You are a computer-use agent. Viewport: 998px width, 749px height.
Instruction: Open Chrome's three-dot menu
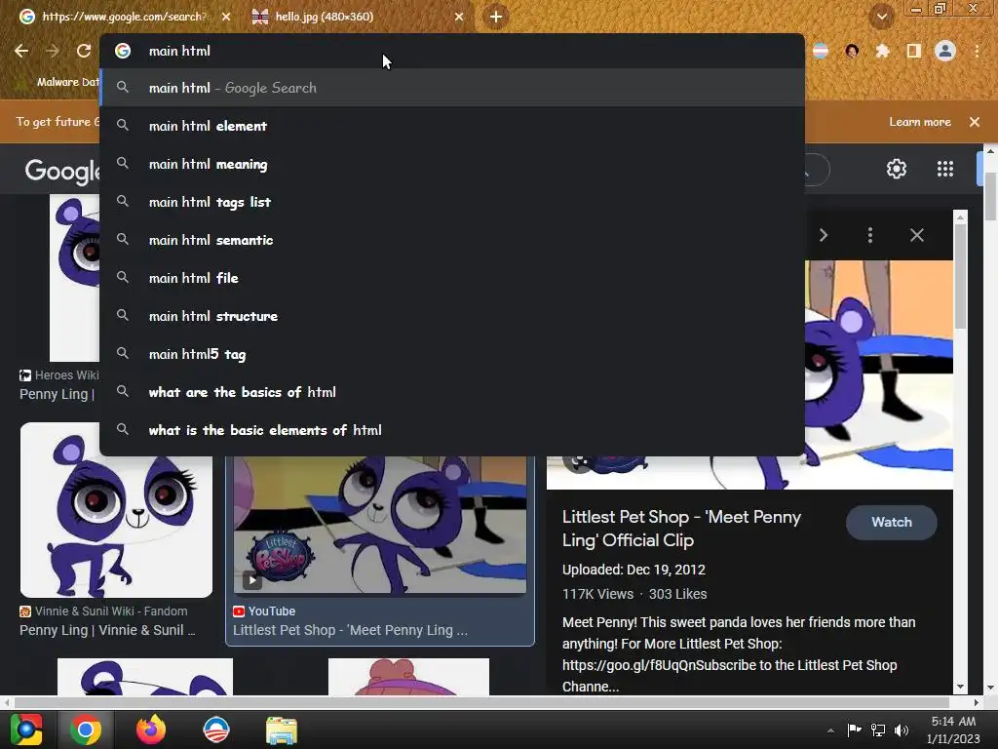977,51
